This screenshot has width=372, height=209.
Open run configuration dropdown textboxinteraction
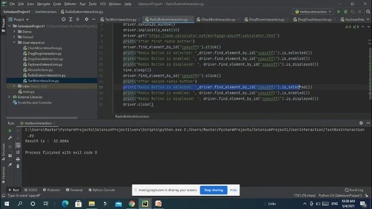[313, 12]
